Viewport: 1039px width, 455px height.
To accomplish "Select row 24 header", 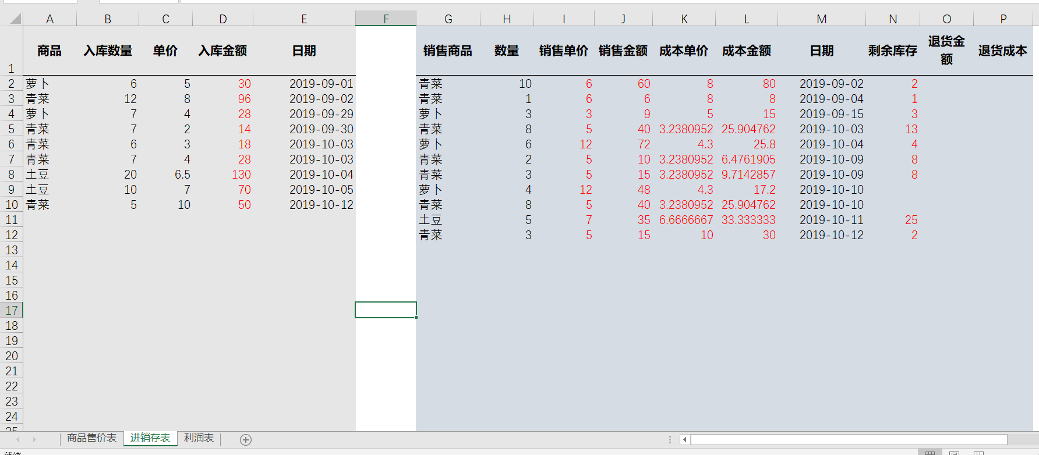I will (11, 416).
